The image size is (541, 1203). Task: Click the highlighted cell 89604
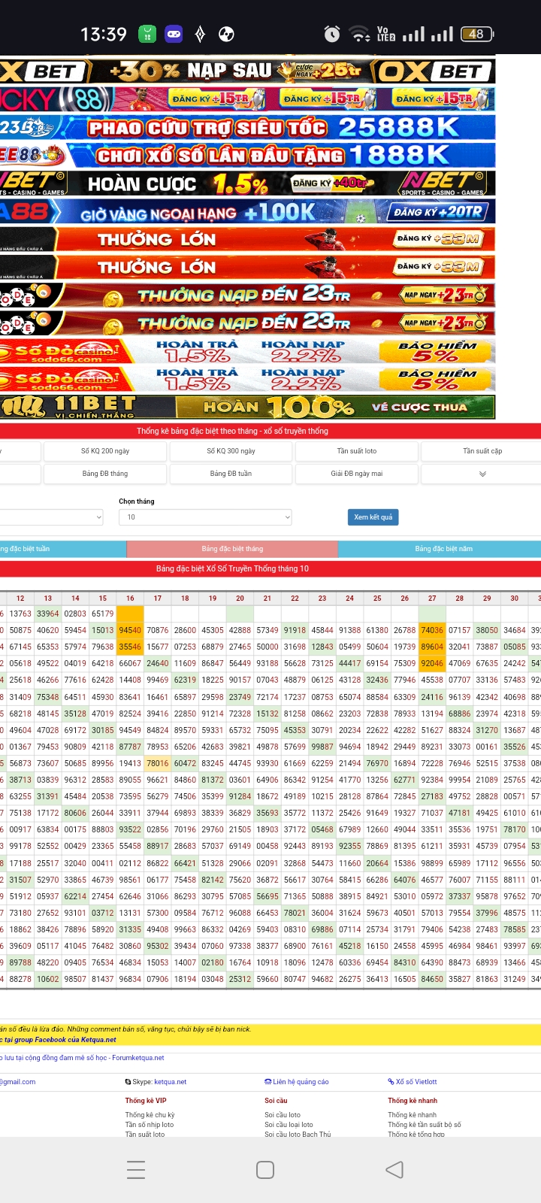click(432, 647)
